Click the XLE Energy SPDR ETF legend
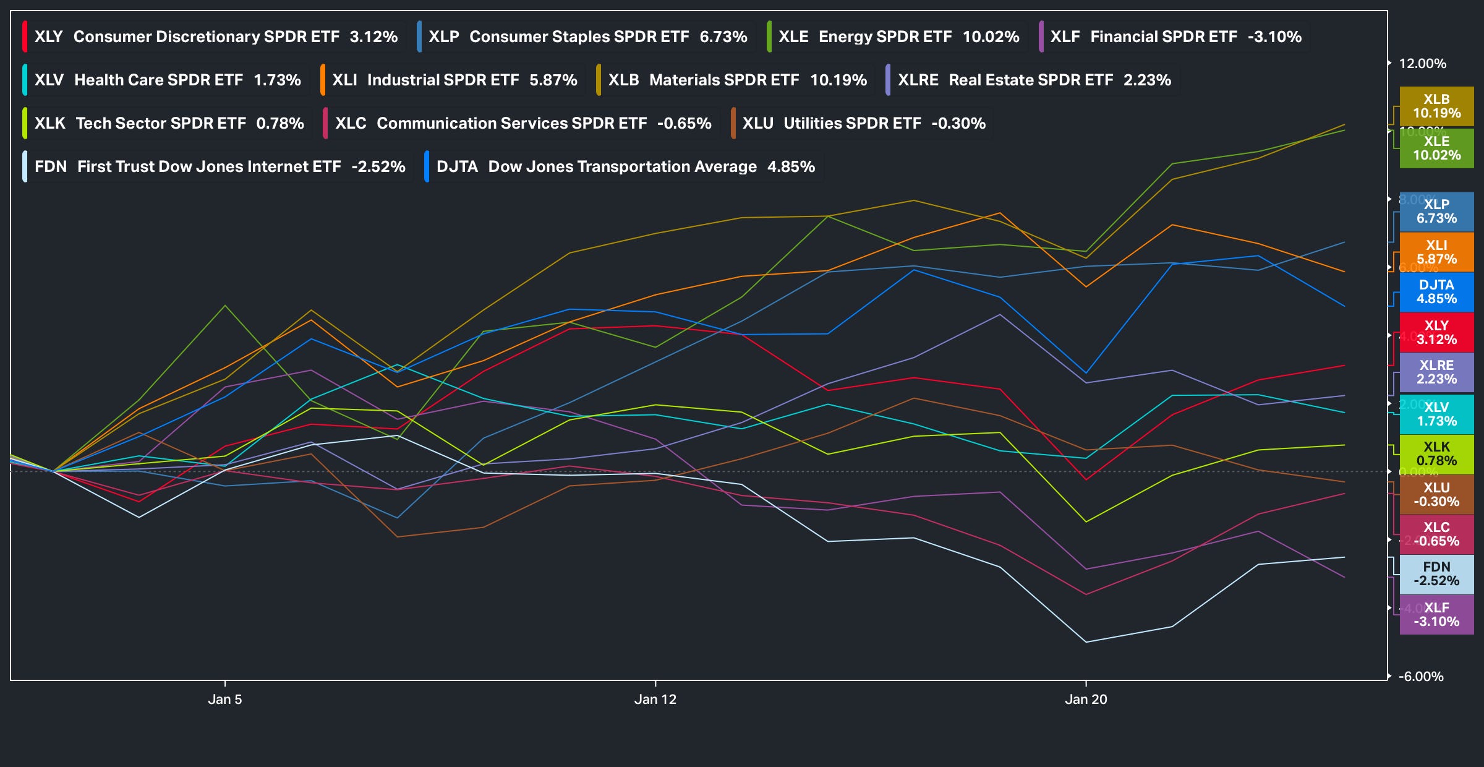This screenshot has height=767, width=1484. coord(898,37)
